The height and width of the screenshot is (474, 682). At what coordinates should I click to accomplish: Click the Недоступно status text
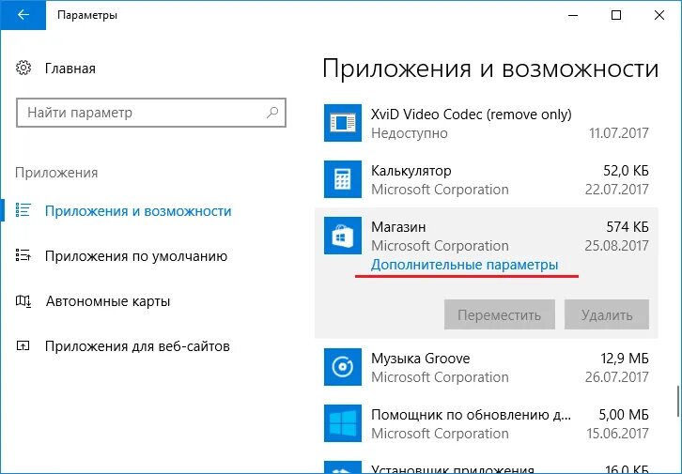(410, 133)
